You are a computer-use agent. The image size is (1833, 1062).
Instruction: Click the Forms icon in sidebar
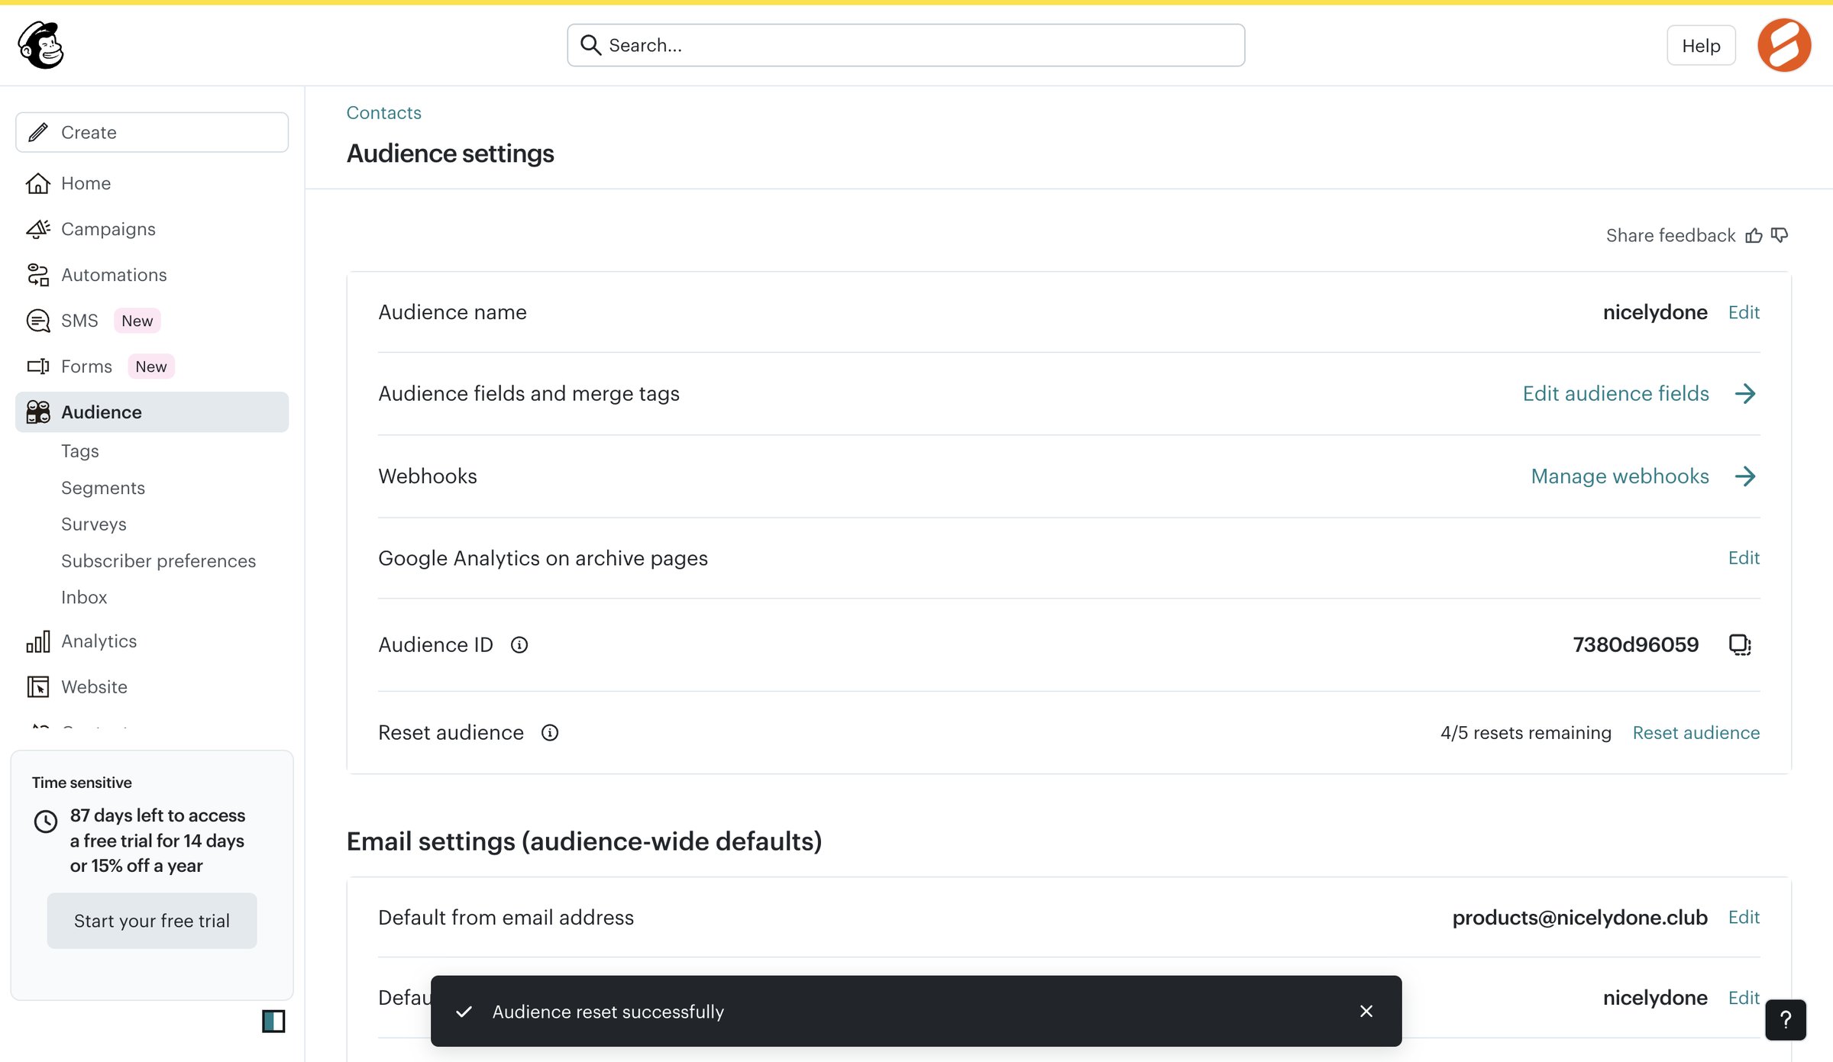click(37, 366)
